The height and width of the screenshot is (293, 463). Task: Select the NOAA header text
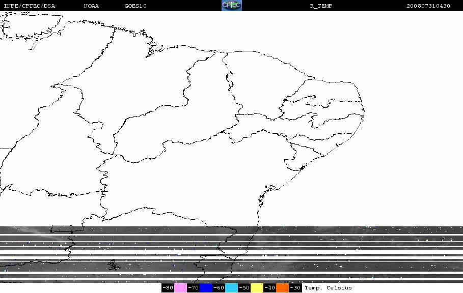pyautogui.click(x=91, y=6)
